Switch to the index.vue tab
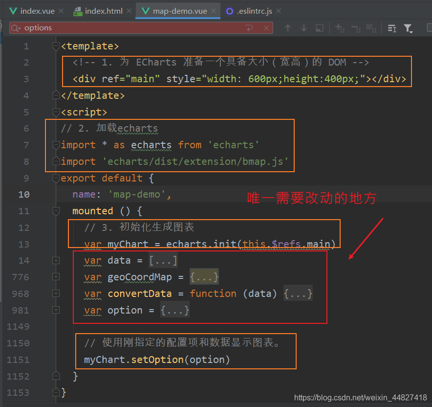 (x=32, y=11)
